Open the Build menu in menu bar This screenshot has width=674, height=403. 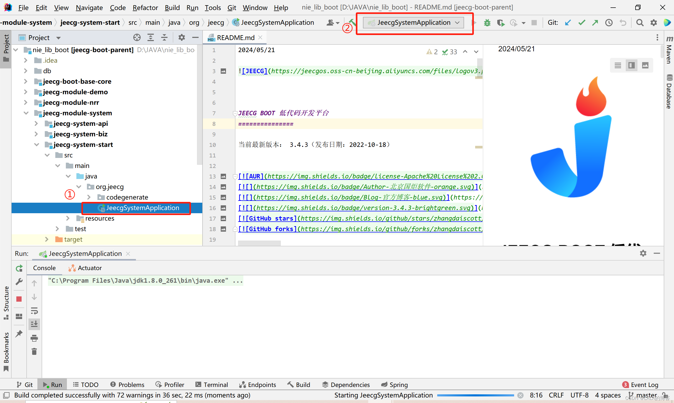click(x=171, y=6)
